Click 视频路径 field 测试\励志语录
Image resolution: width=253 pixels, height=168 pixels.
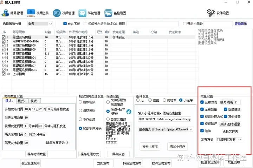230,124
